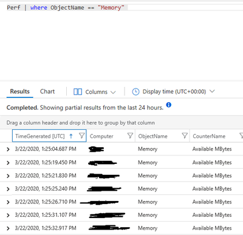Expand the row at 1:25:26.710 PM
Viewport: 243px width, 235px height.
(8, 202)
